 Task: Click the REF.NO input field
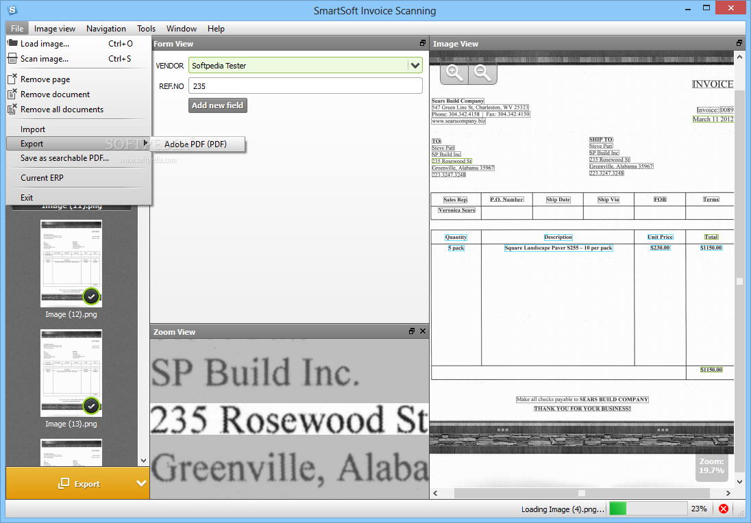click(305, 86)
